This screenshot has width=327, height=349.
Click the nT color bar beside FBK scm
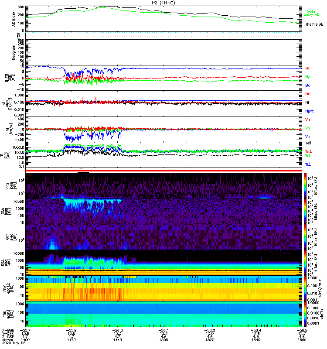[x=305, y=314]
